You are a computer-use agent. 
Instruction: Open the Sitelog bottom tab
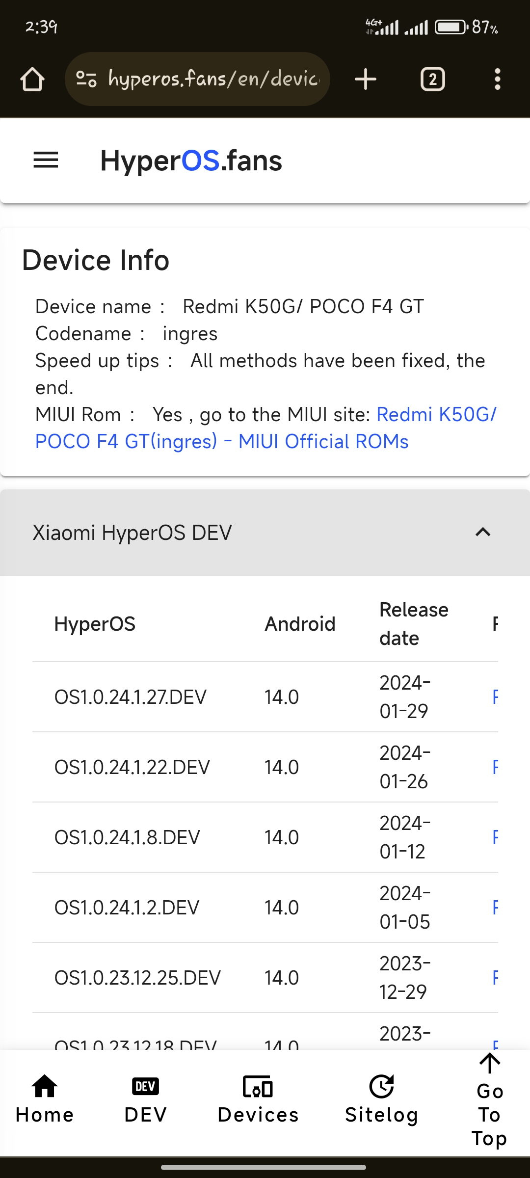[382, 1099]
